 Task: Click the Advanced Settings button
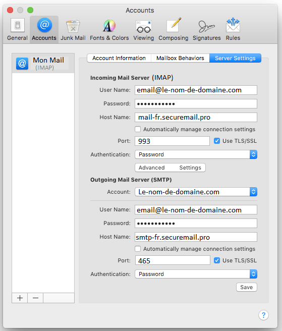pyautogui.click(x=170, y=168)
